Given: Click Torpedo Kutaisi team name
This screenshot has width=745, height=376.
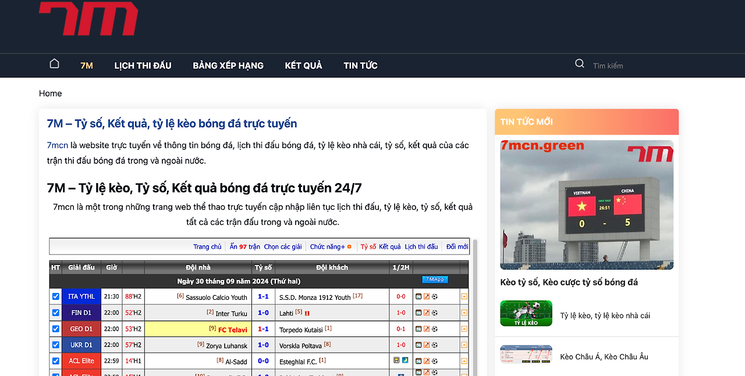Looking at the screenshot, I should 301,330.
